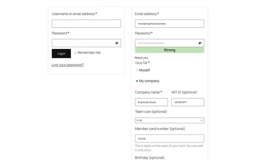Click the 'Birthday (optional)' label

pos(150,158)
